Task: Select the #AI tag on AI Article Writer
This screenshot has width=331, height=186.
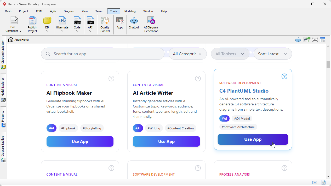Action: tap(138, 128)
